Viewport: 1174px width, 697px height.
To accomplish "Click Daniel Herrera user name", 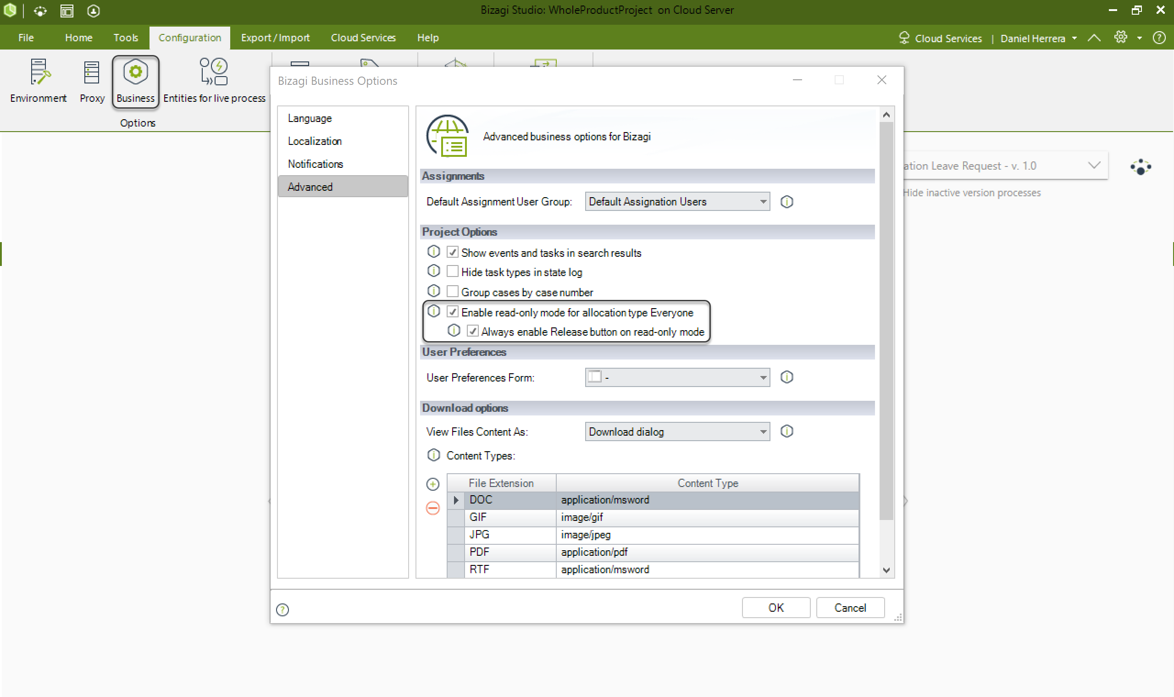I will click(1032, 38).
